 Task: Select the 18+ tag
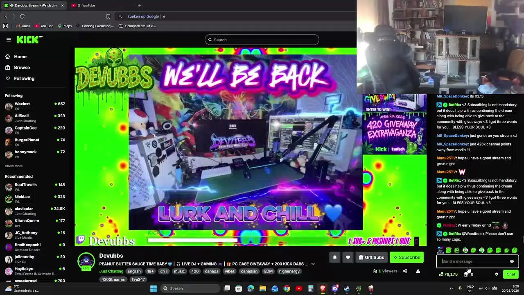(150, 271)
